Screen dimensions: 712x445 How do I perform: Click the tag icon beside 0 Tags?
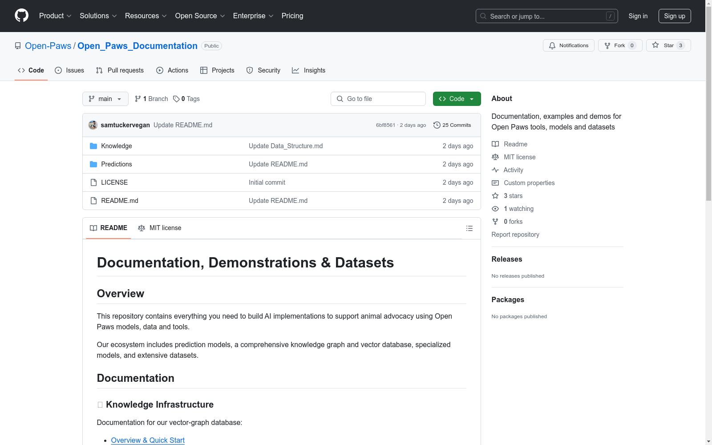click(x=176, y=99)
